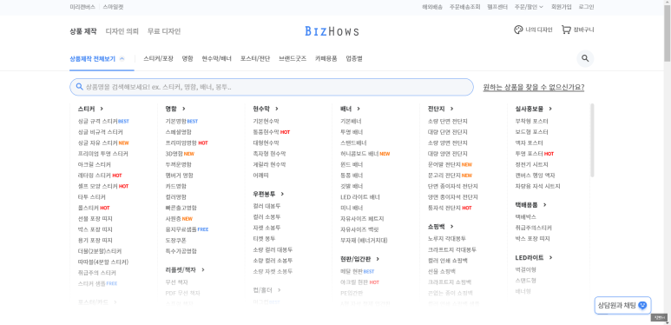This screenshot has height=325, width=671.
Task: Switch to the 무료 디자인 tab
Action: point(164,31)
